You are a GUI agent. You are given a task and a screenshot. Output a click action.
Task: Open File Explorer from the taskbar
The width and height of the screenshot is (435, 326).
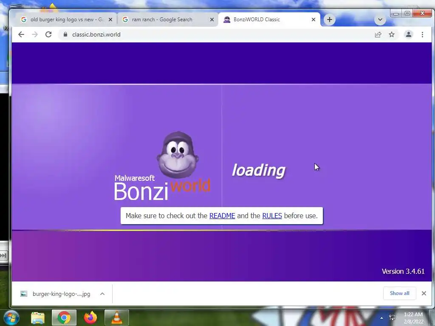(x=38, y=318)
